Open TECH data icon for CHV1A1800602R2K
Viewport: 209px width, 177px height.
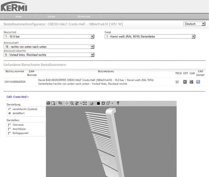[x=177, y=82]
